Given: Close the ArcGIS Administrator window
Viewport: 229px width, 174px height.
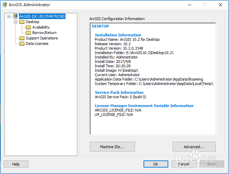Looking at the screenshot, I should pyautogui.click(x=221, y=5).
